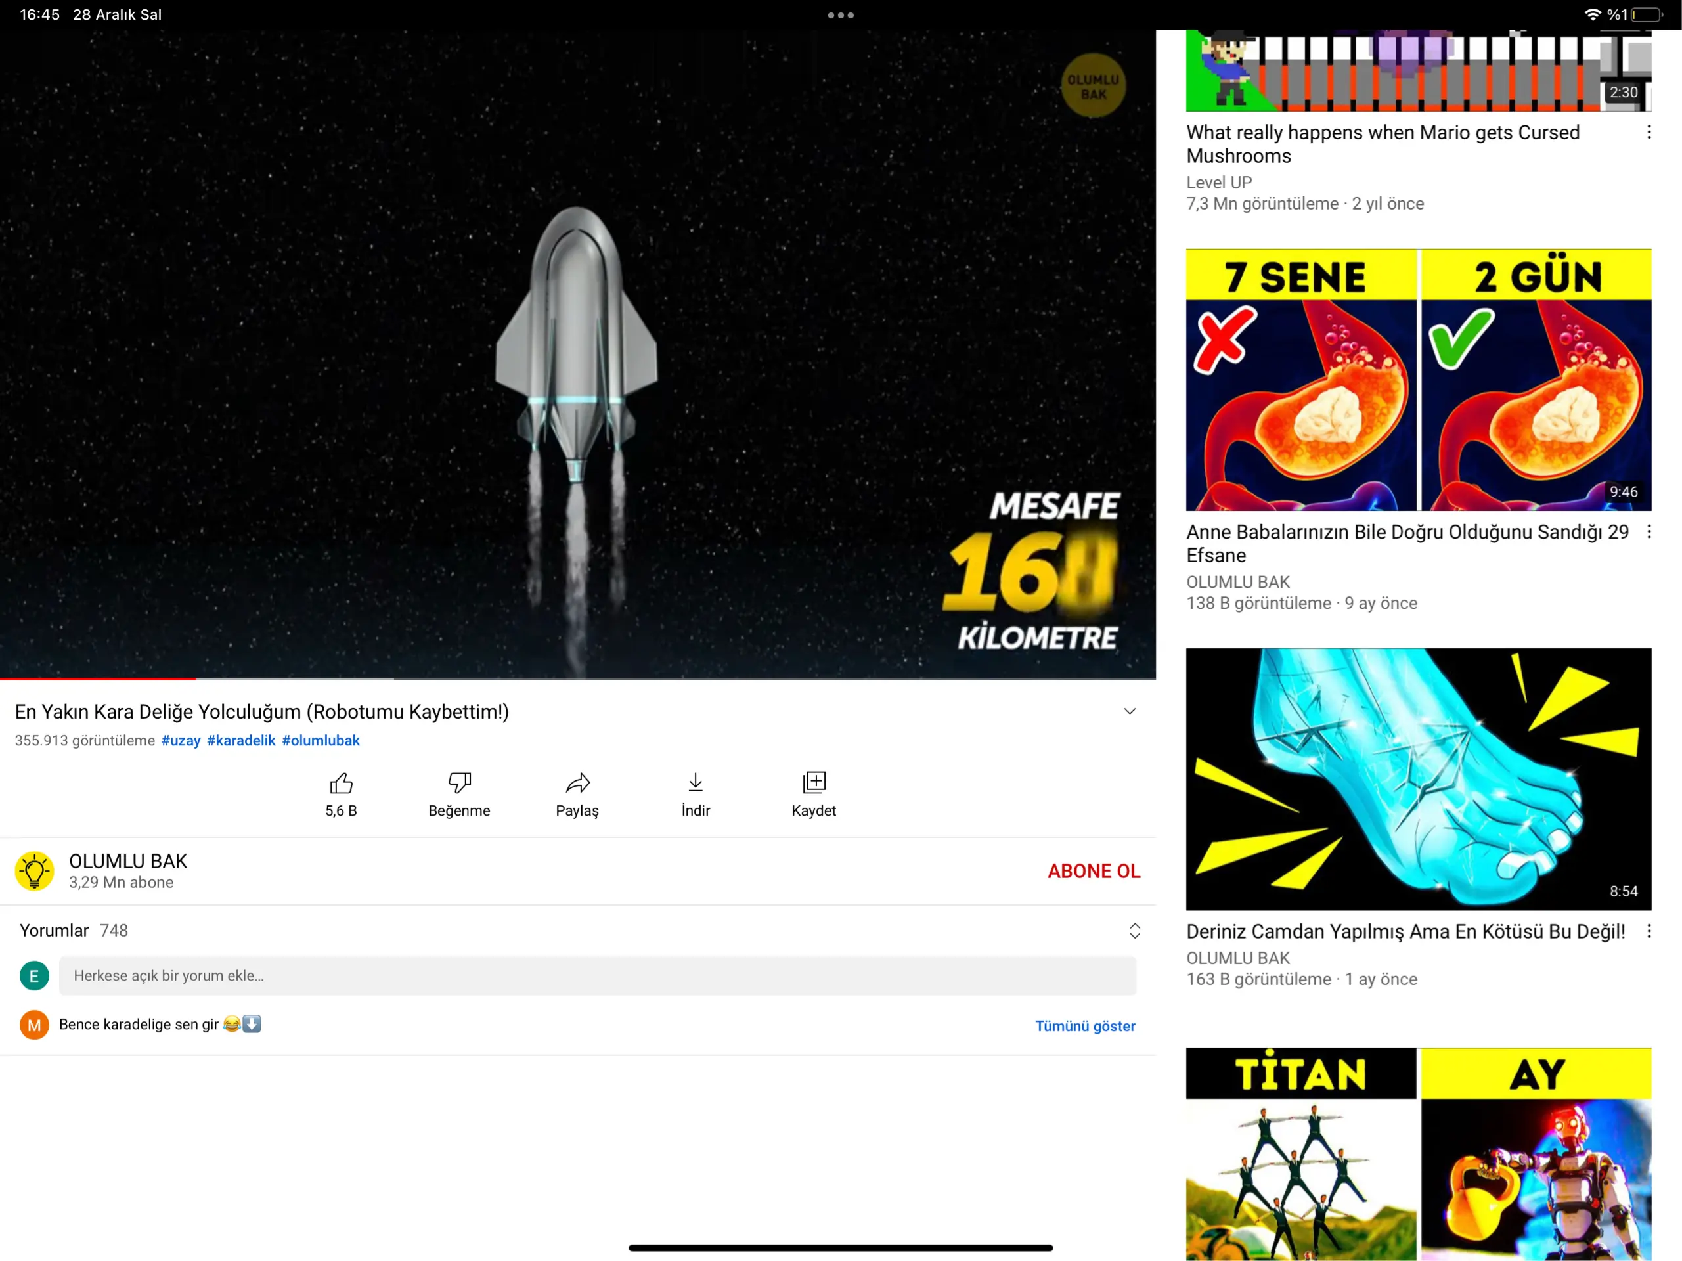Show all comments via Tümünü göster
The height and width of the screenshot is (1261, 1682).
[1085, 1026]
